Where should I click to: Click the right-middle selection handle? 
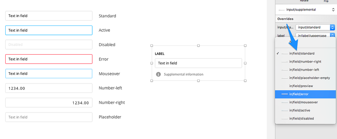click(245, 63)
